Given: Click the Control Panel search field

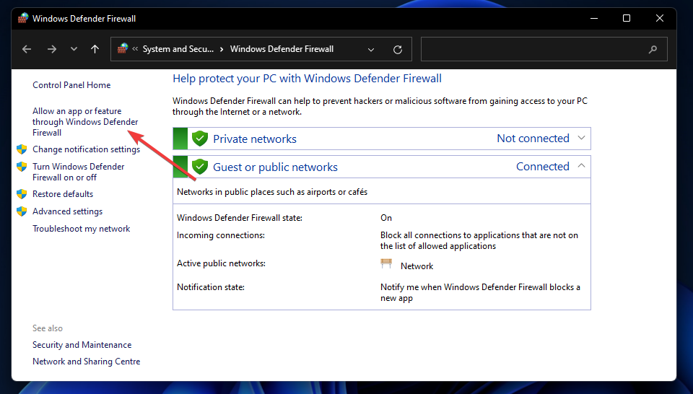Looking at the screenshot, I should 544,49.
